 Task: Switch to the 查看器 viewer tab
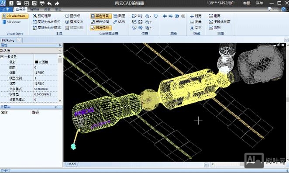tap(21, 9)
